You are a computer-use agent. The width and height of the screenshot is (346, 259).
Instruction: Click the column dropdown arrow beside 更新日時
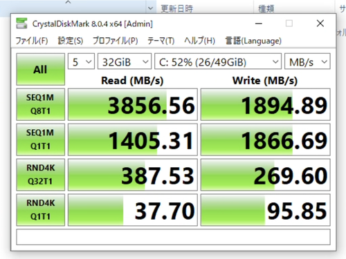150,8
